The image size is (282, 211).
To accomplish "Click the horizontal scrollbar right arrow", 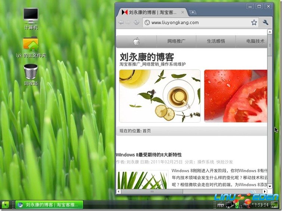I will coord(264,192).
